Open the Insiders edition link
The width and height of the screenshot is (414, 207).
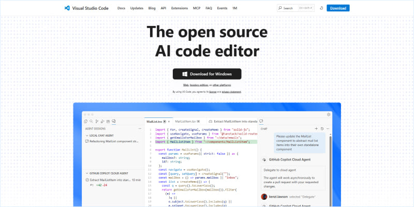click(199, 85)
